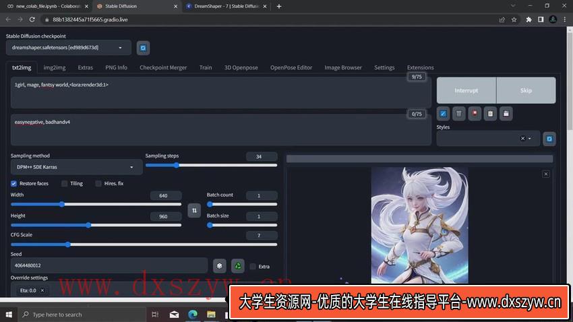Open the Settings tab
The image size is (573, 322).
(x=384, y=67)
